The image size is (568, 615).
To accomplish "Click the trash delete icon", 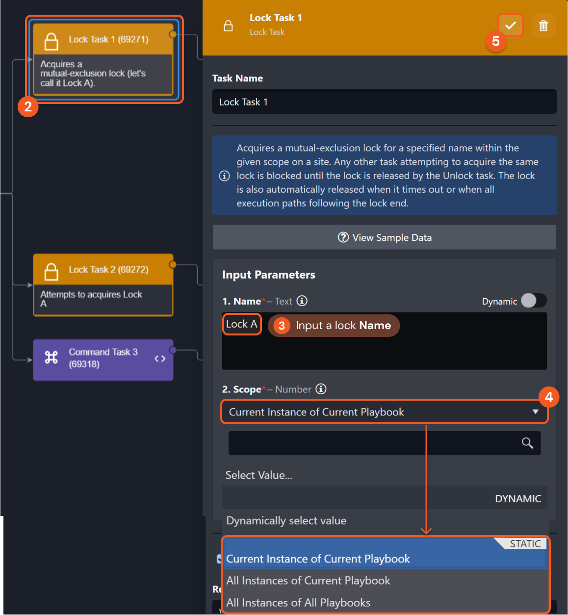I will (x=543, y=26).
